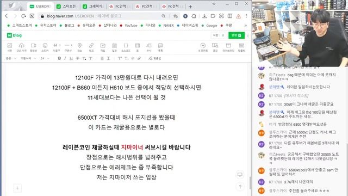Insert a special character
The image size is (348, 196).
point(133,58)
